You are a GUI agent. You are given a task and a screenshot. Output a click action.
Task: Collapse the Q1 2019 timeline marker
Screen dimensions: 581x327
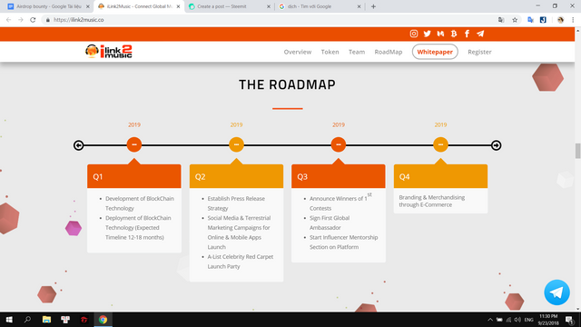tap(134, 144)
